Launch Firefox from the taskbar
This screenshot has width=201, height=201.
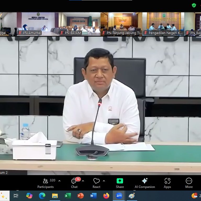106,196
